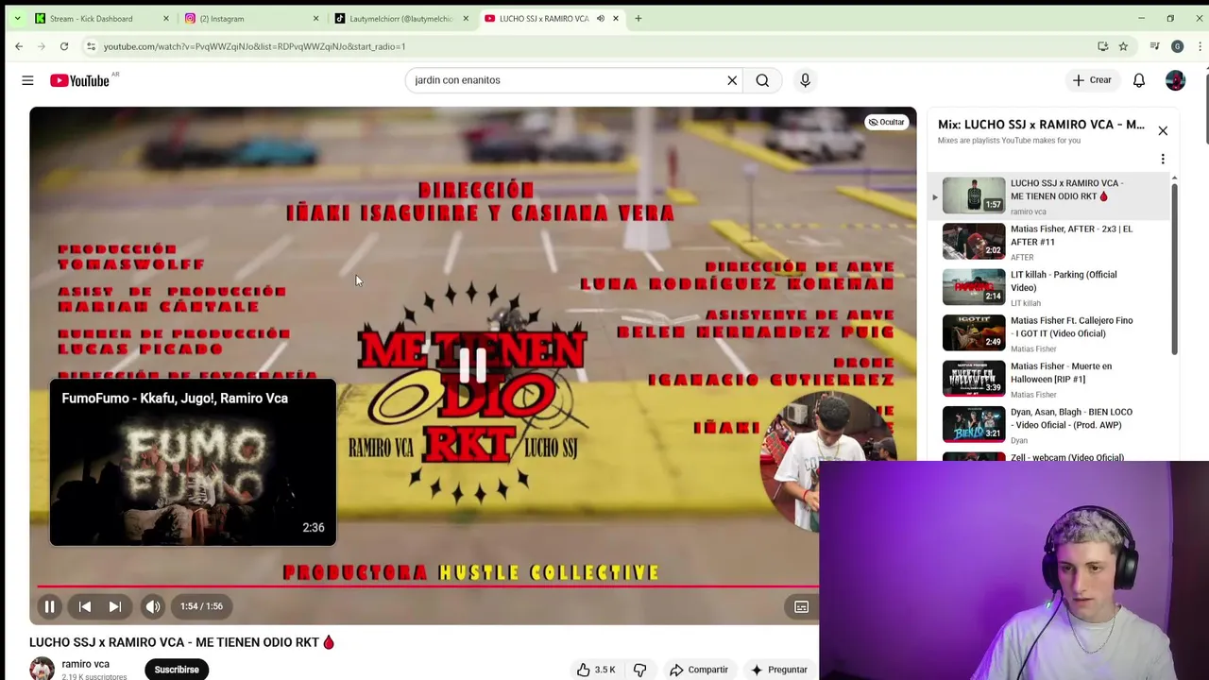Open a new browser tab
This screenshot has width=1209, height=680.
[x=638, y=18]
